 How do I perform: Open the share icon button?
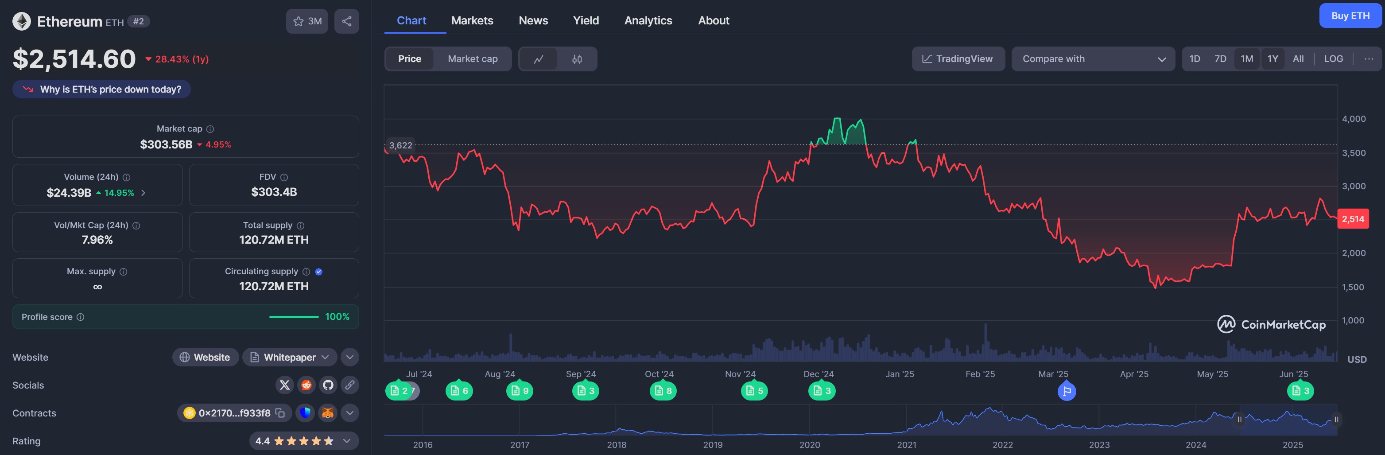point(347,22)
